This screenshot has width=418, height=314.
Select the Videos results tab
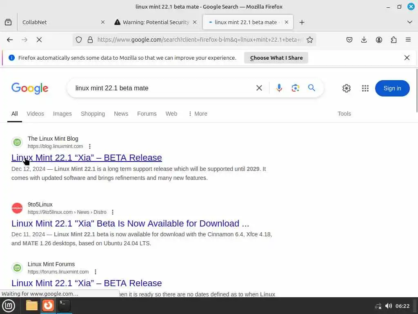pyautogui.click(x=36, y=114)
